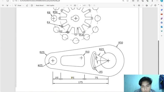The height and width of the screenshot is (92, 164).
Task: Click the R2 label on the gear
Action: point(61,31)
